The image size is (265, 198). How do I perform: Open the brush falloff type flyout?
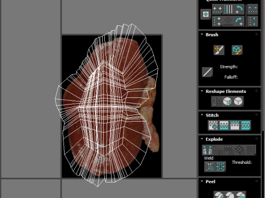pos(208,72)
